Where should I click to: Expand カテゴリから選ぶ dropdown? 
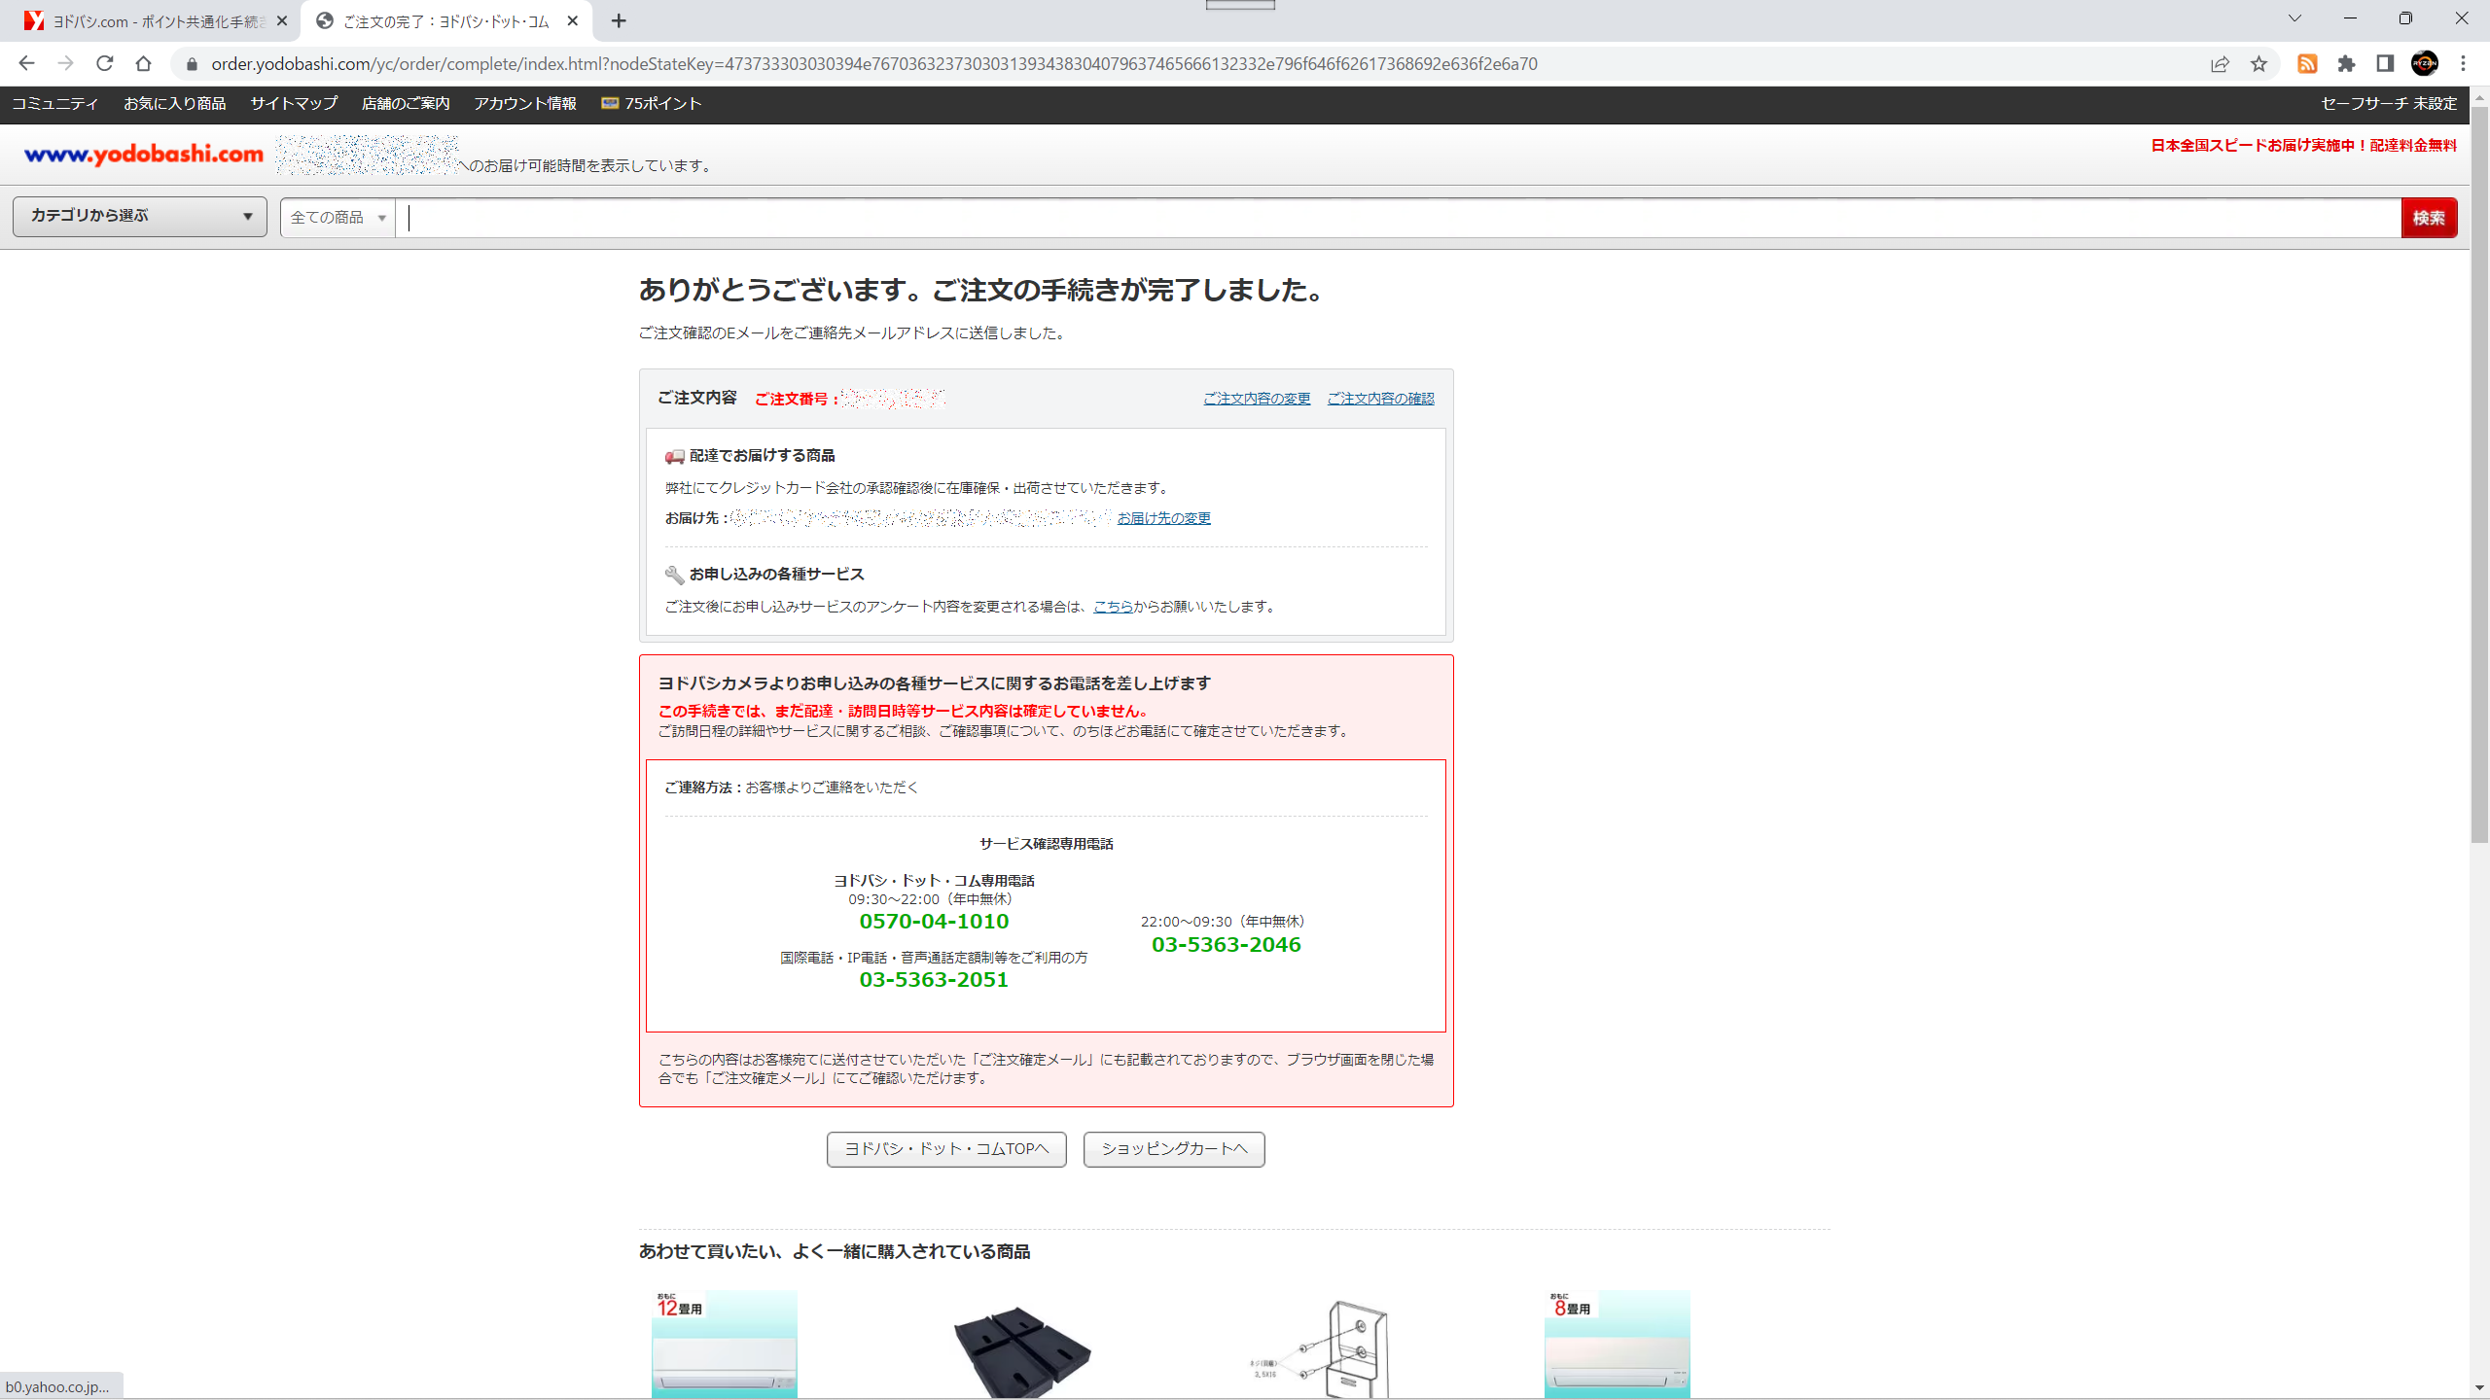[140, 216]
